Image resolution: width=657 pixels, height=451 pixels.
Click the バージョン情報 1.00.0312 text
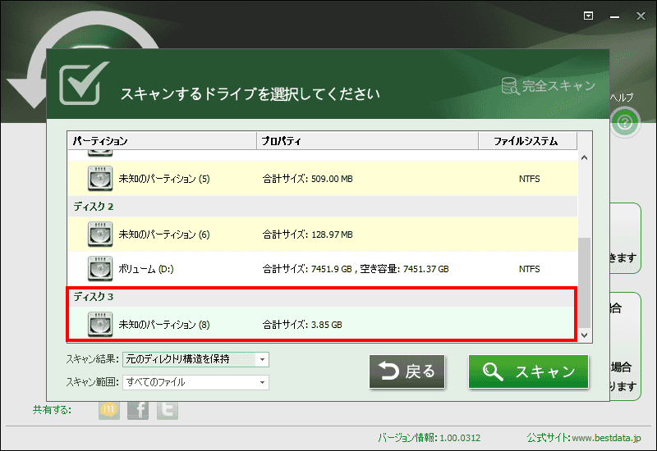[x=429, y=438]
